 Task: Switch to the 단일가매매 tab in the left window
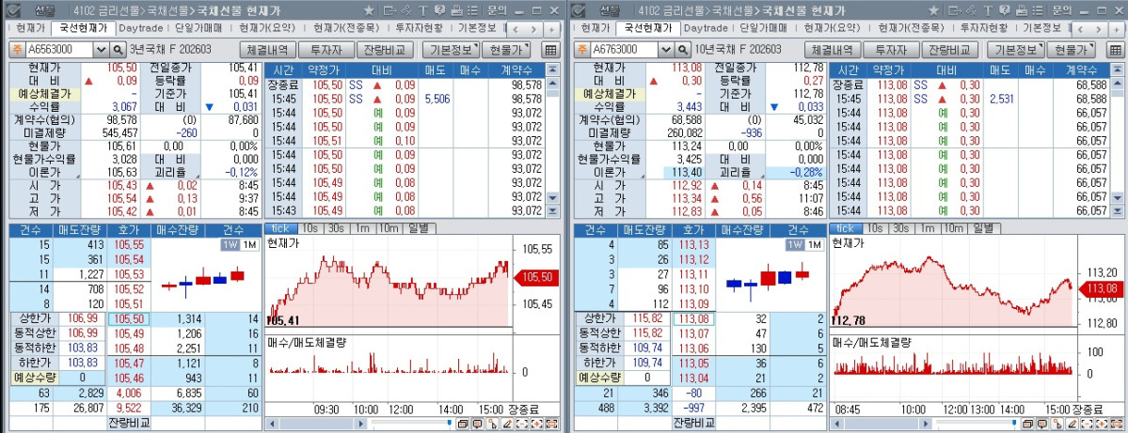[x=199, y=28]
